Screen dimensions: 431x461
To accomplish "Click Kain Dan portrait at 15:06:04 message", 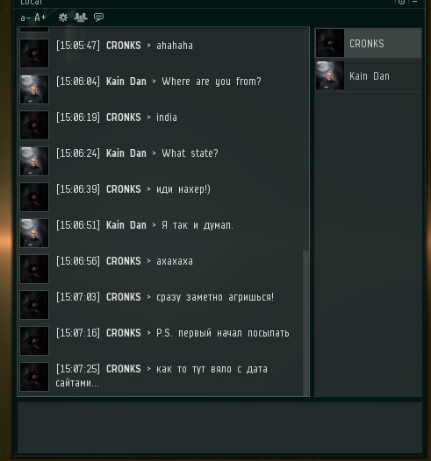I will click(x=34, y=89).
